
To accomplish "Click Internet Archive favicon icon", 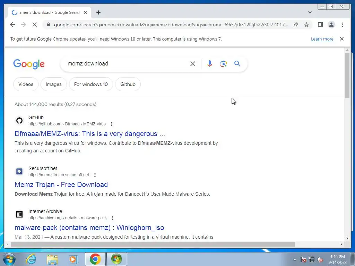I will pyautogui.click(x=19, y=214).
